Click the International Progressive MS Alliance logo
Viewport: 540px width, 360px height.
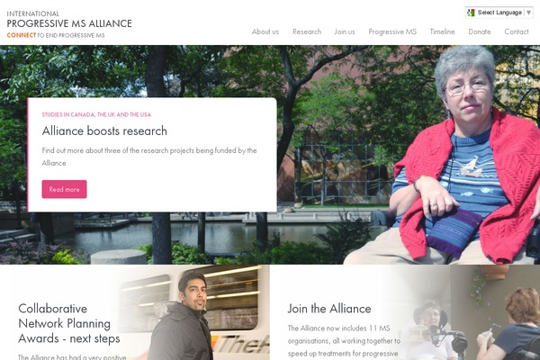pyautogui.click(x=69, y=24)
